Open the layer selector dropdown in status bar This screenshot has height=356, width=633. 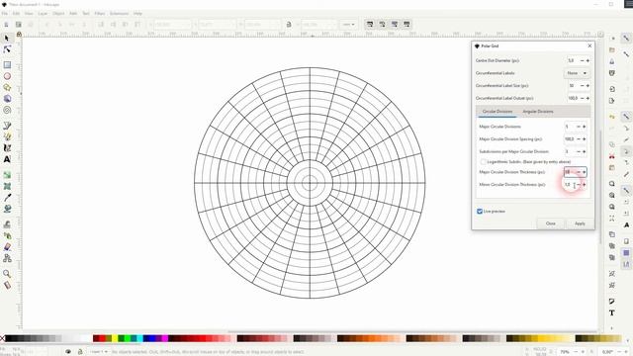(x=98, y=352)
